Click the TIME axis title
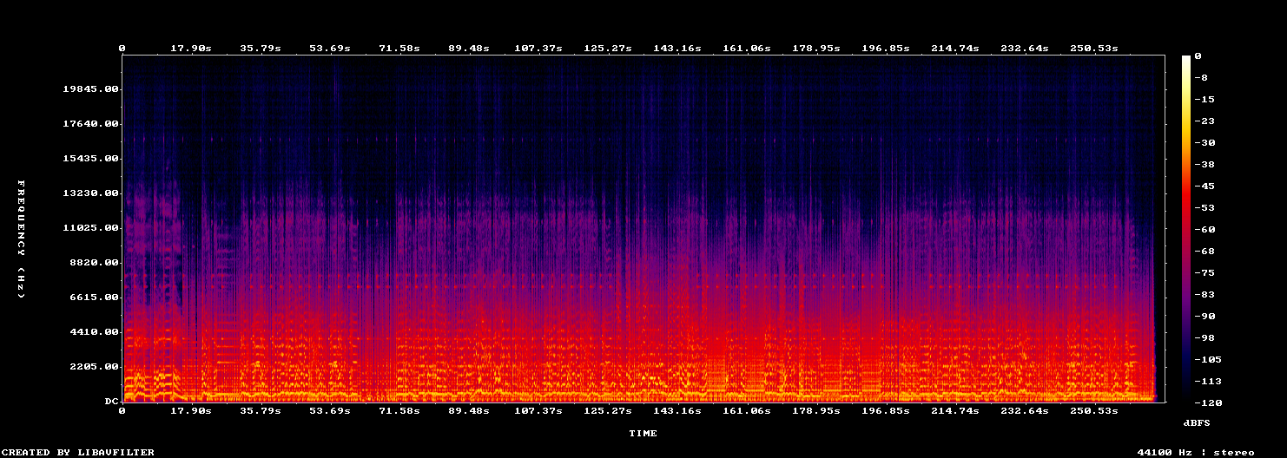 click(643, 433)
